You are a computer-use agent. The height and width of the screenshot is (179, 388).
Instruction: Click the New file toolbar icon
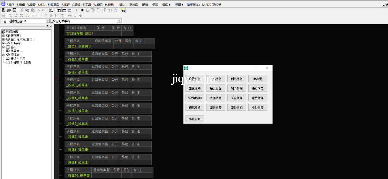pos(4,10)
